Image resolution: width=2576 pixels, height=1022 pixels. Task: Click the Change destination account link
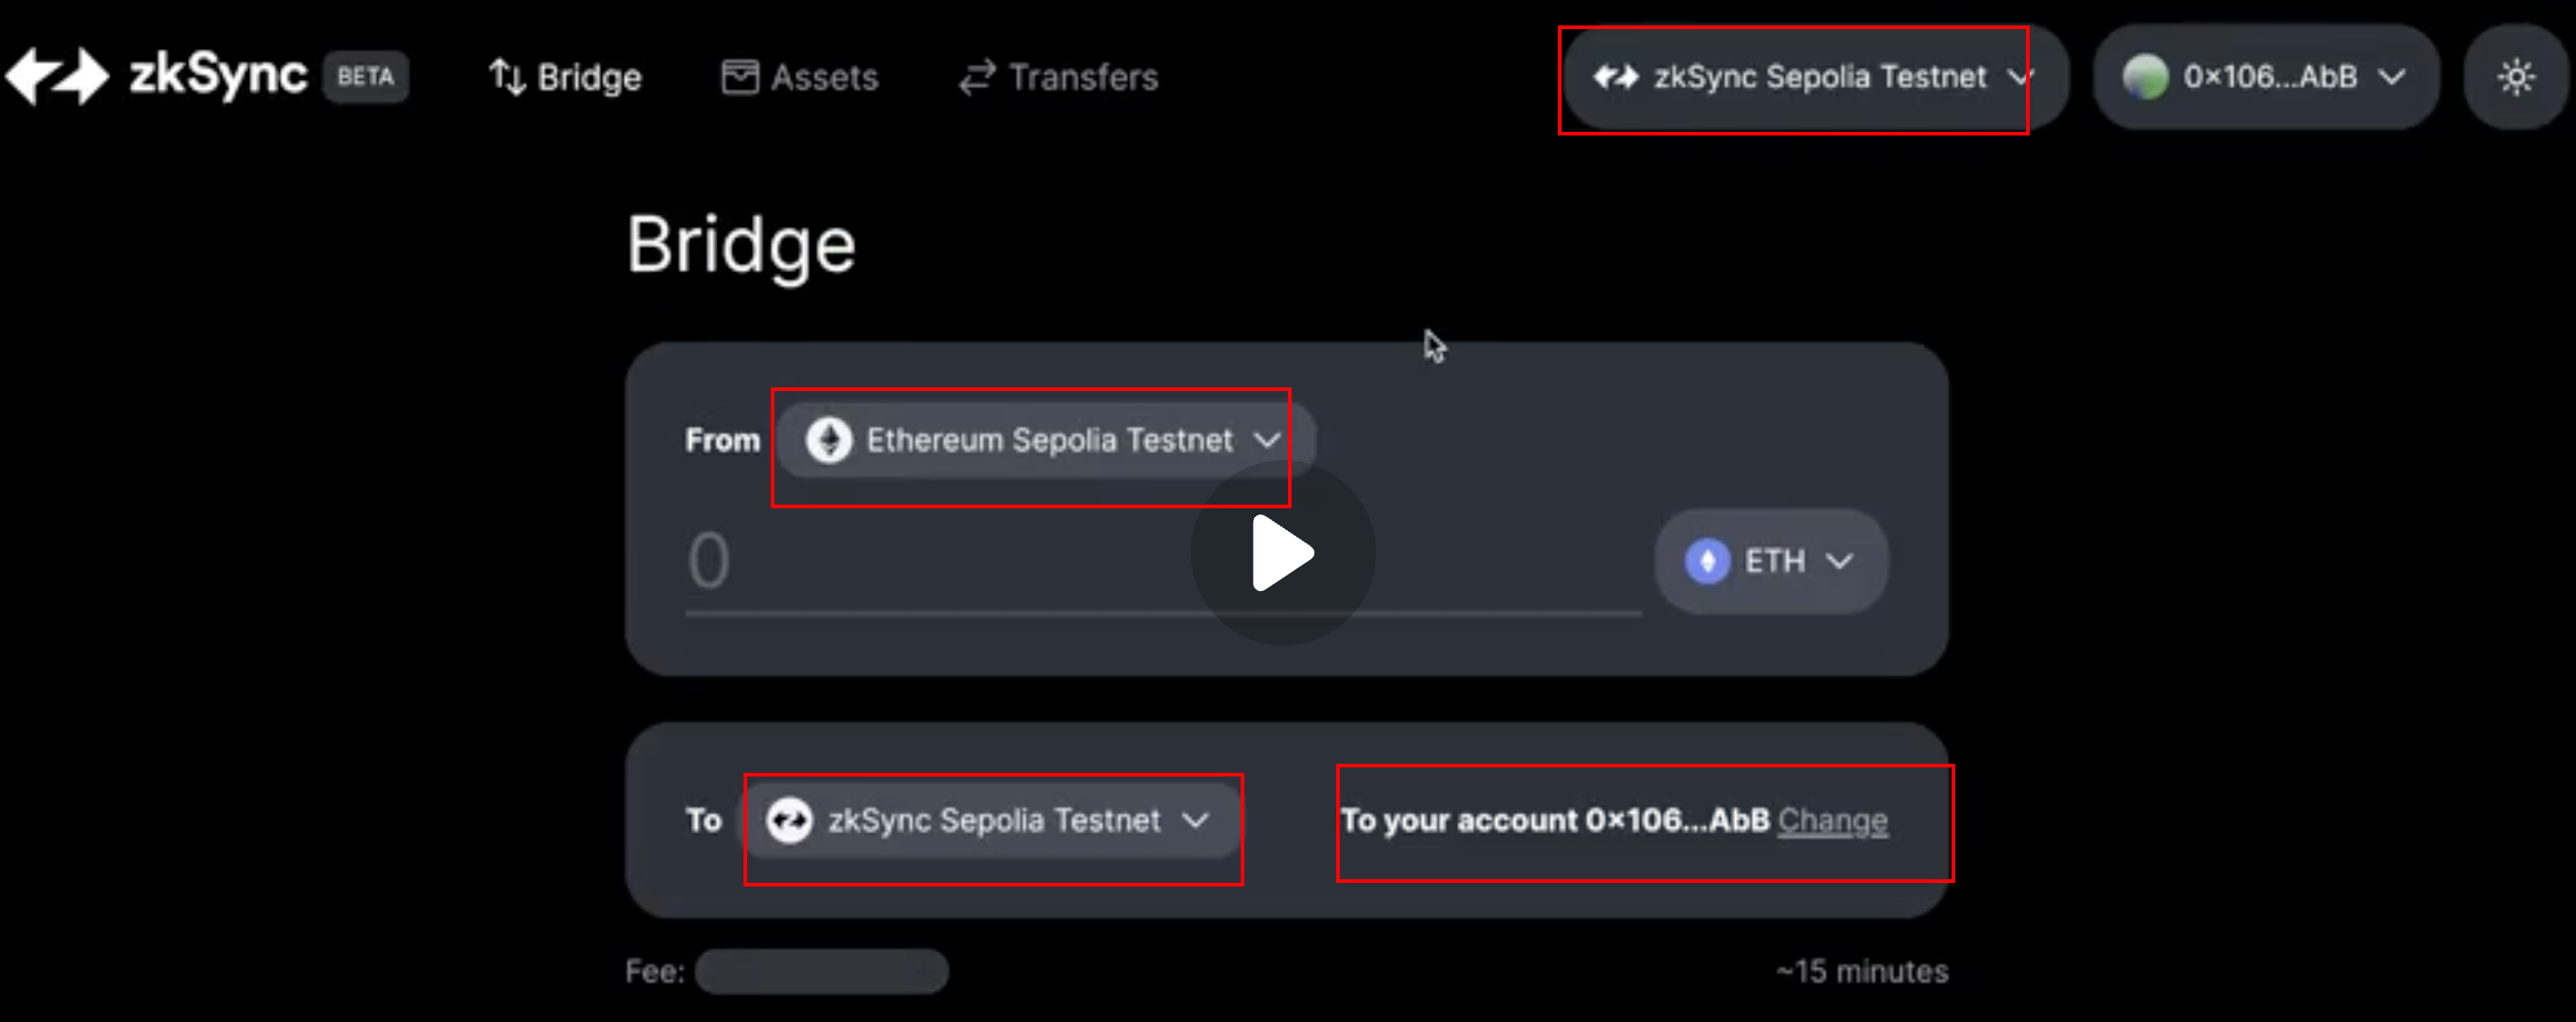(1832, 821)
